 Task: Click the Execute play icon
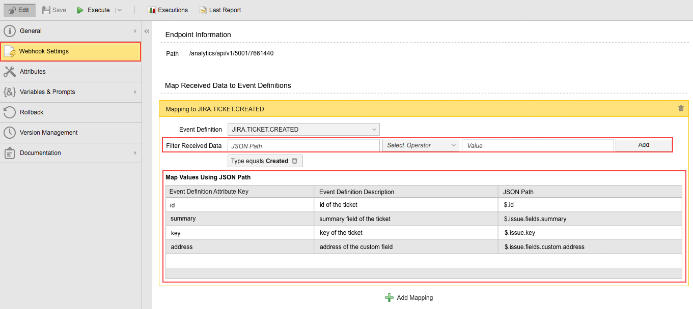(80, 10)
